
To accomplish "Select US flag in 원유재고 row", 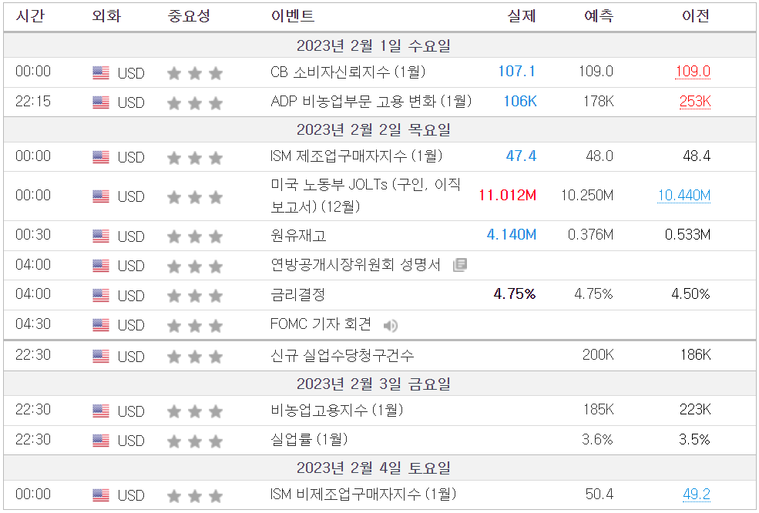I will (101, 236).
